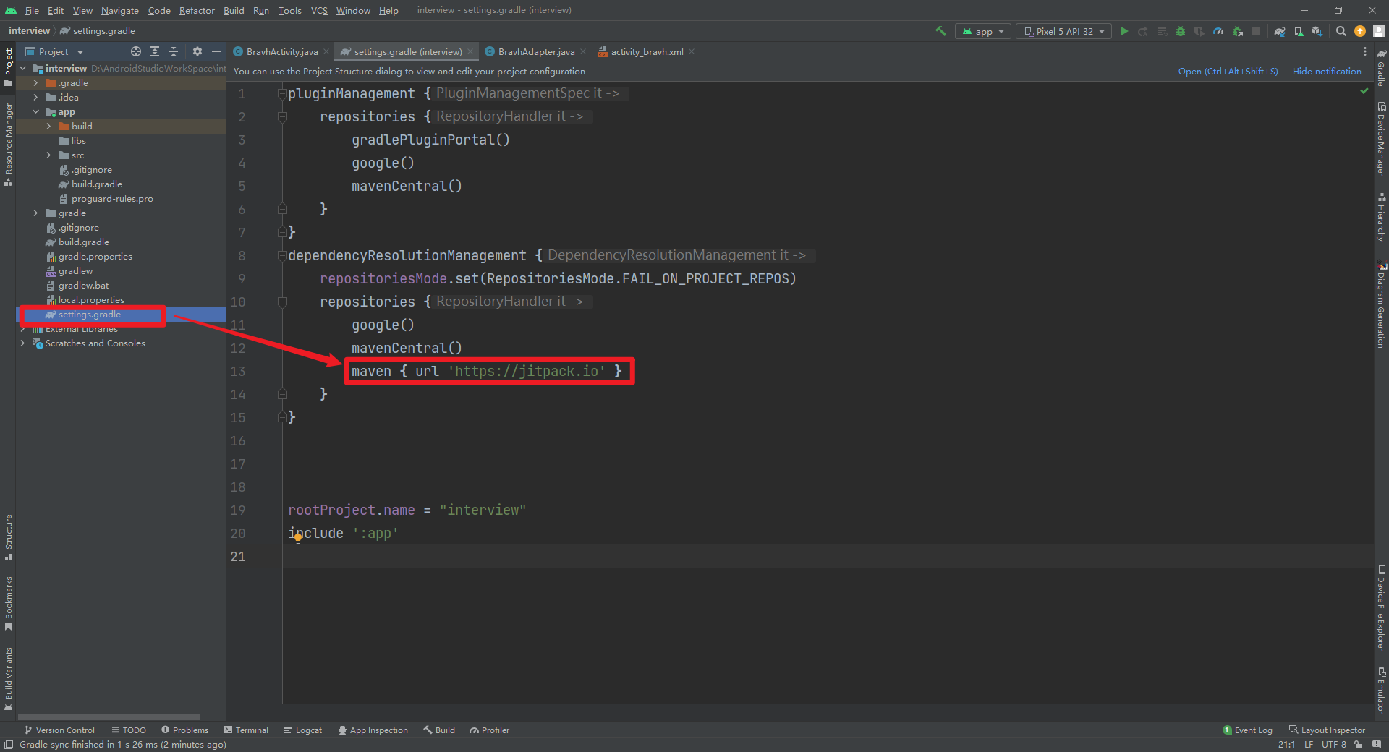Run app with coverage icon
Screen dimensions: 1389x752
click(x=1199, y=31)
